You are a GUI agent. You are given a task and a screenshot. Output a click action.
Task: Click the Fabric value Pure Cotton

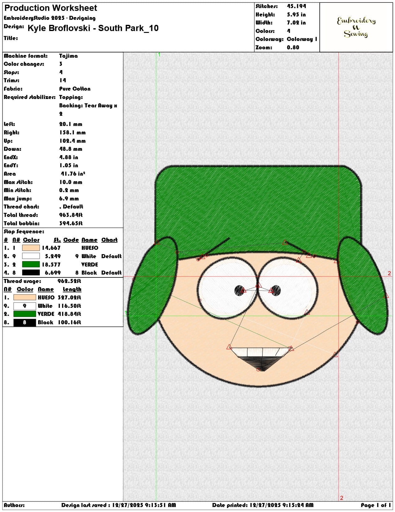coord(75,89)
